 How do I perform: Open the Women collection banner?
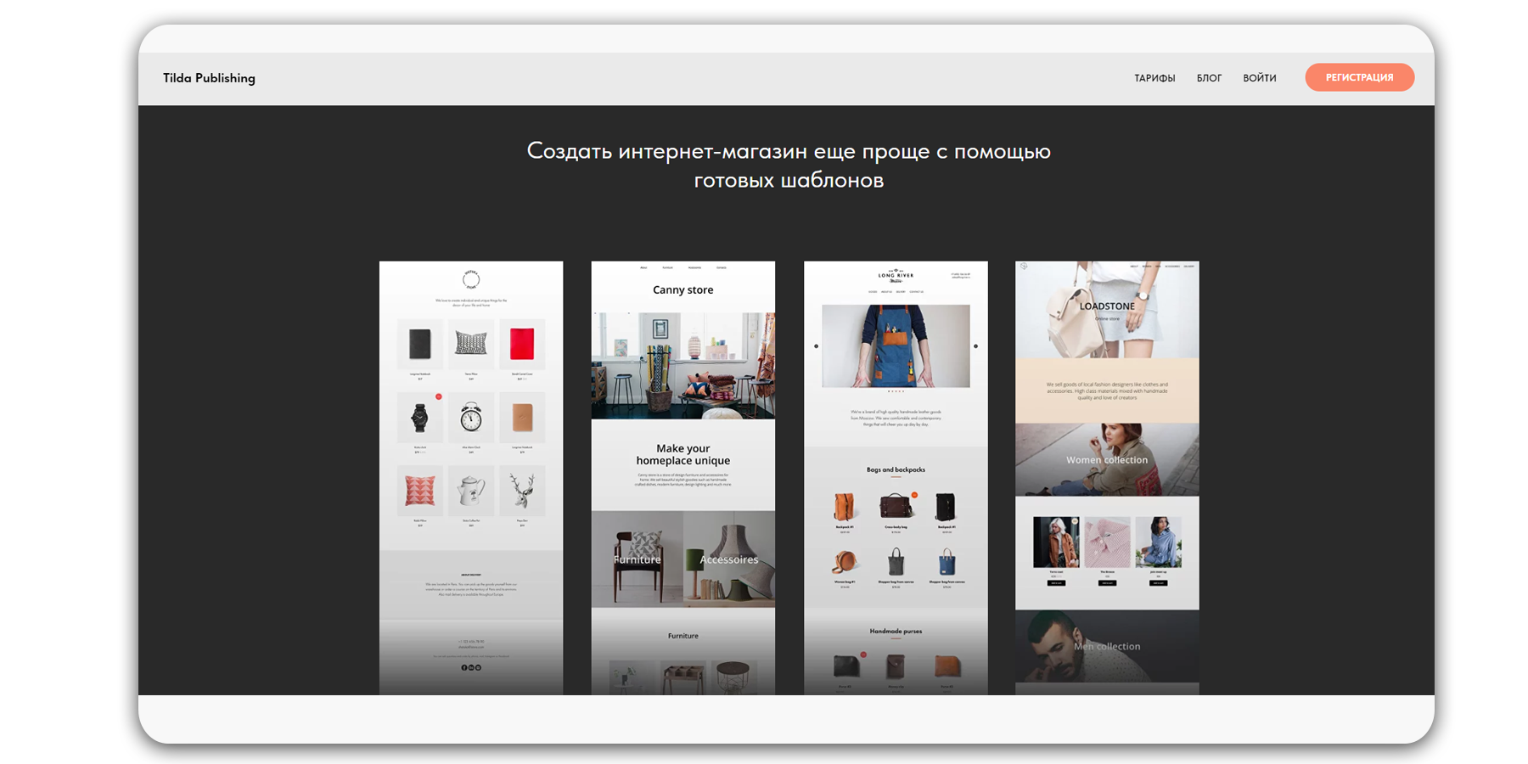click(1107, 460)
